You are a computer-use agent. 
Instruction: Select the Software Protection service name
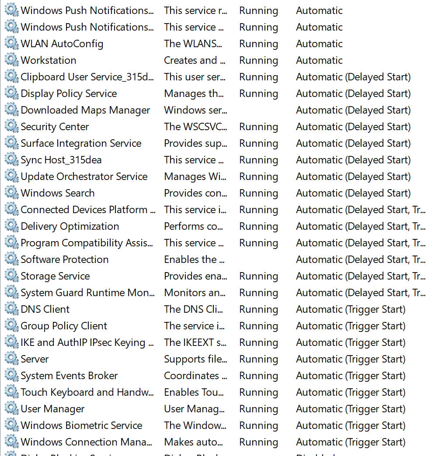[65, 259]
